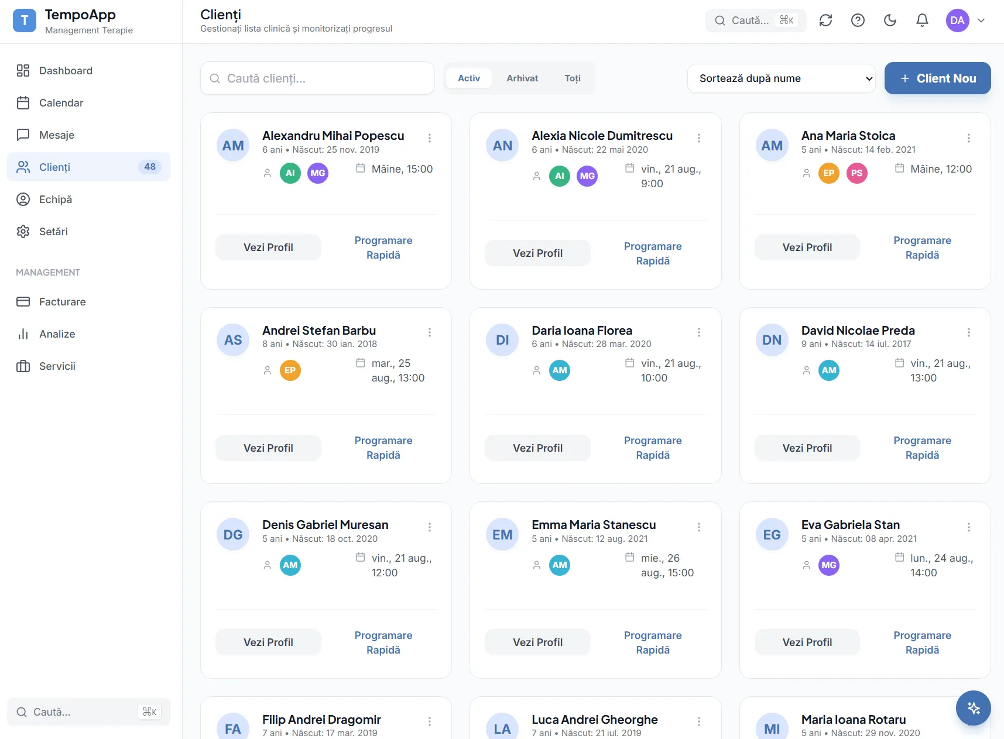Open more options for Emma Maria Stanescu

(x=699, y=527)
